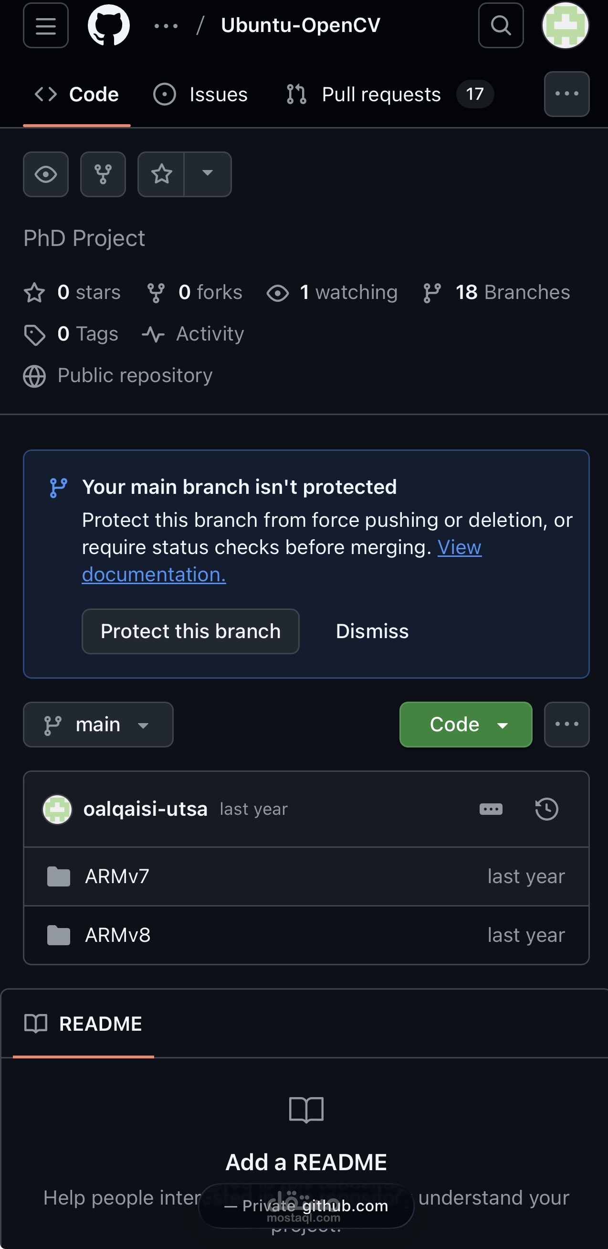
Task: View commit history clock icon
Action: coord(546,809)
